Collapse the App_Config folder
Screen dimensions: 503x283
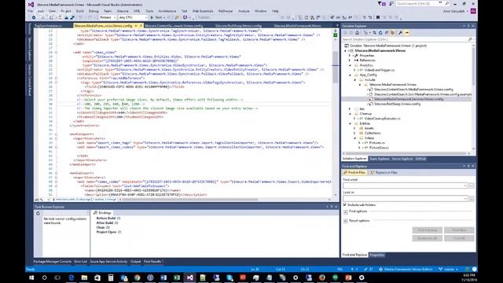click(351, 75)
